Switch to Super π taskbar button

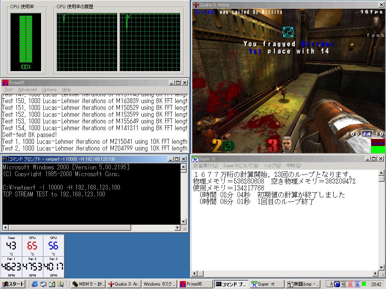point(267,284)
